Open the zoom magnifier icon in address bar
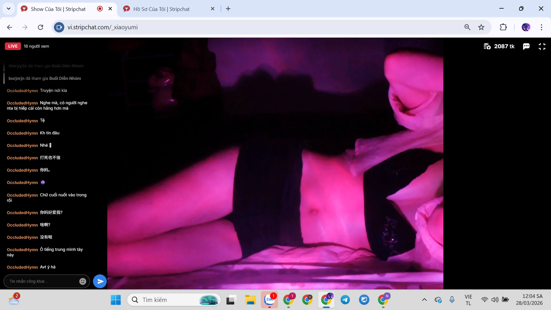Screen dimensions: 551x310 467,27
